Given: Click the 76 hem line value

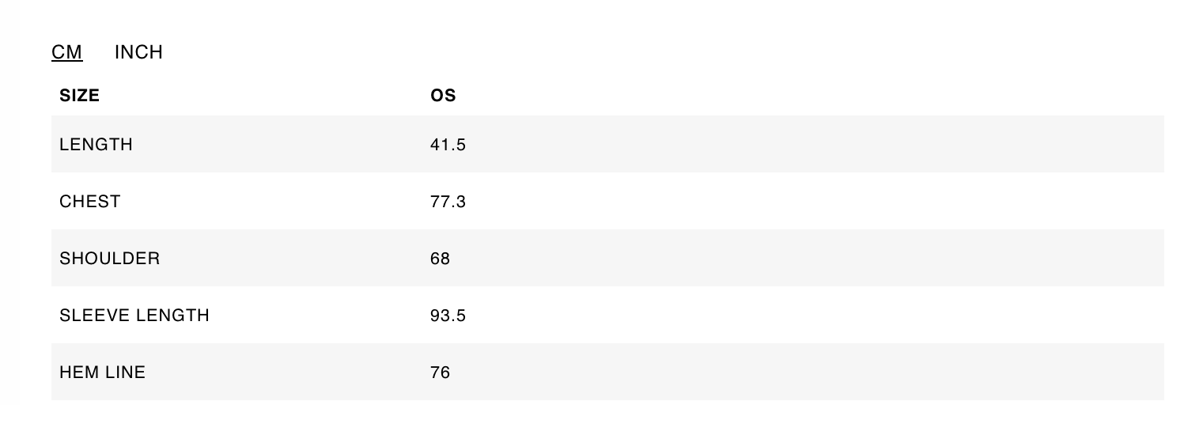Looking at the screenshot, I should tap(440, 373).
